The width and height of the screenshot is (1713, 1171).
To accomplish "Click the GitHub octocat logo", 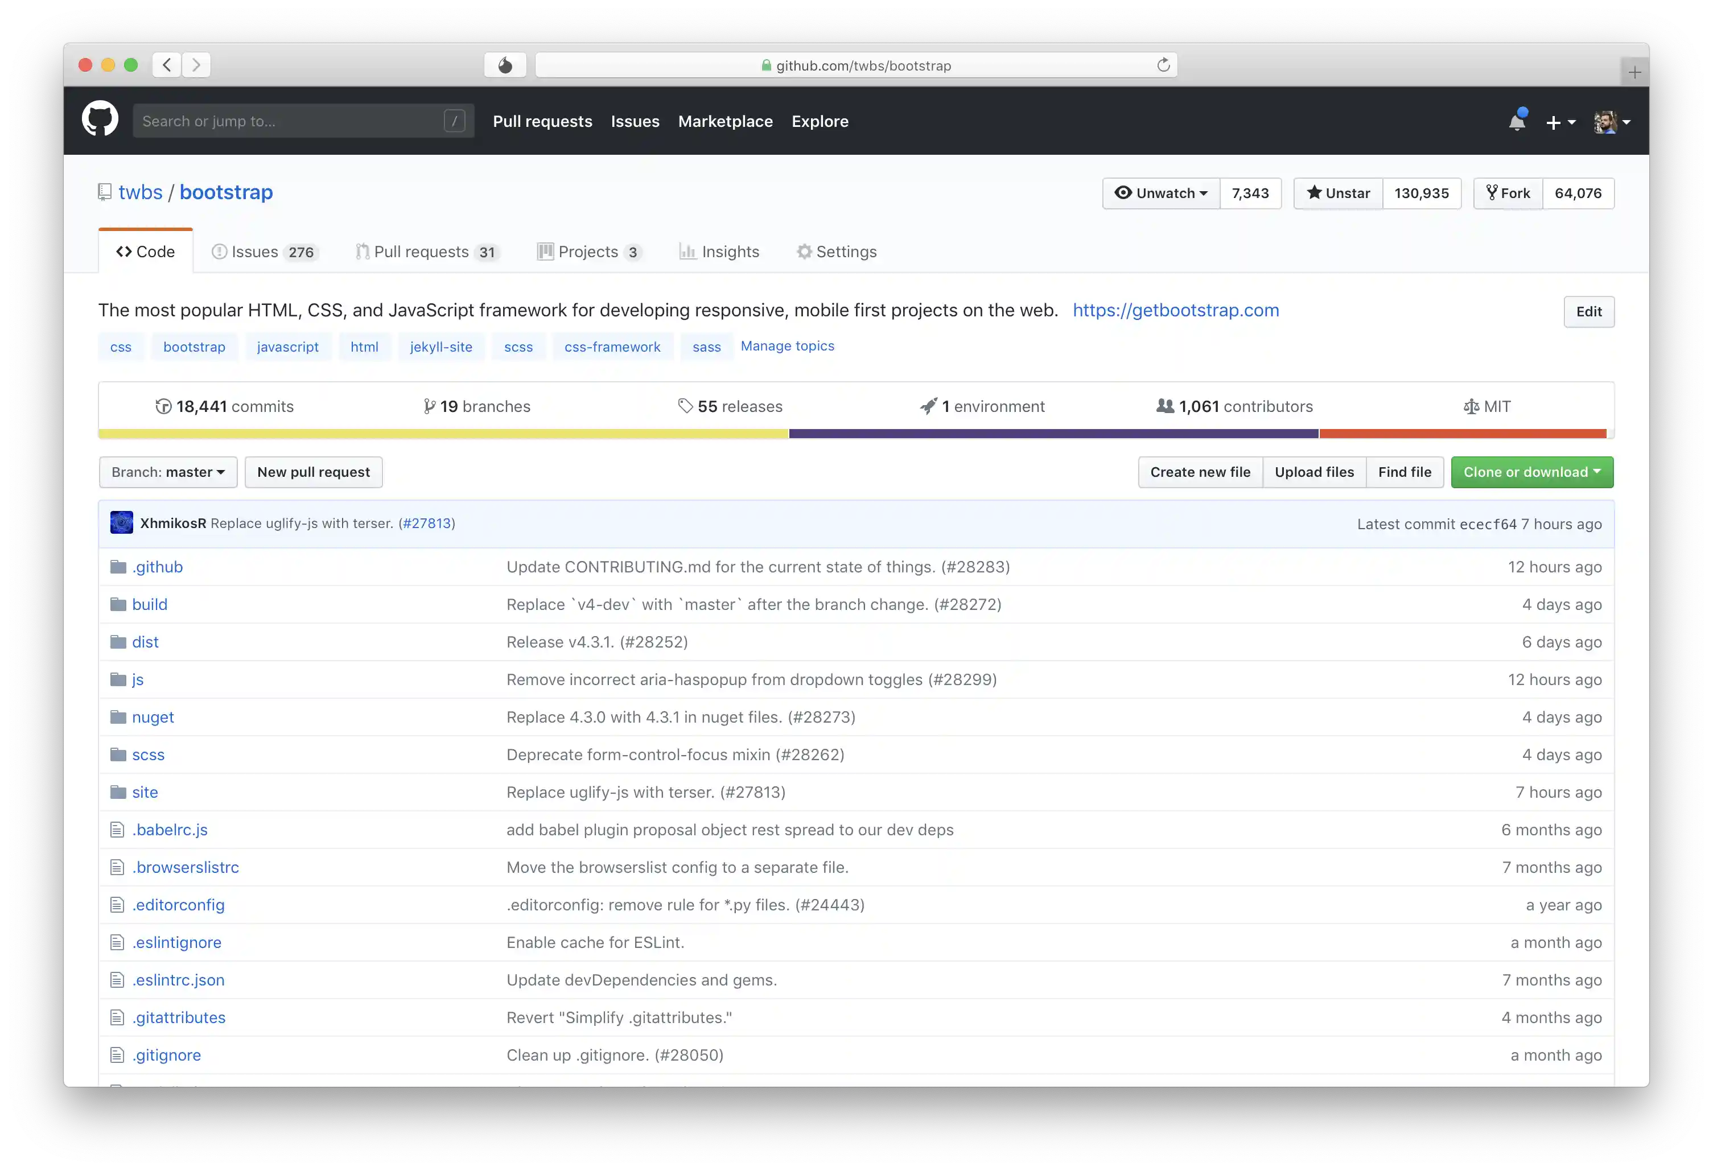I will 100,119.
